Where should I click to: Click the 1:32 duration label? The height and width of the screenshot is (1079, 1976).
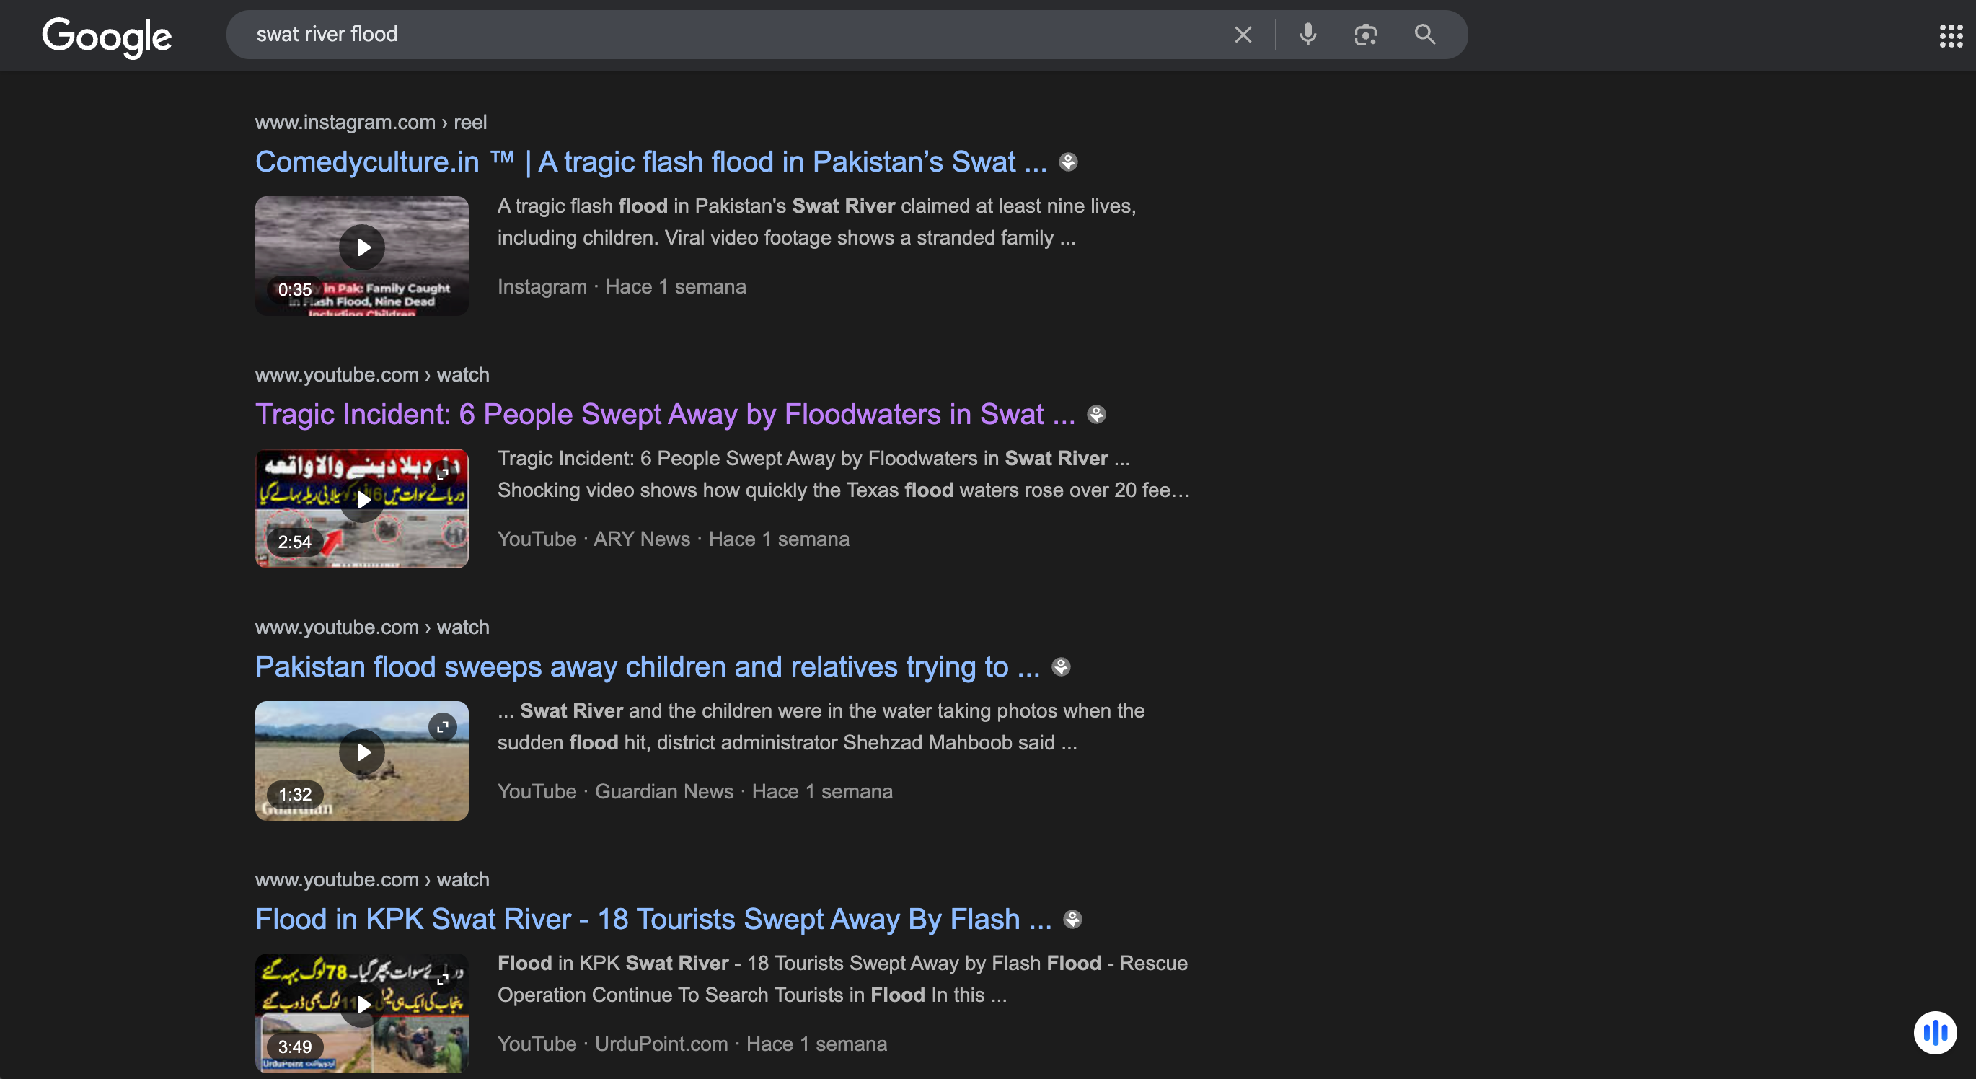pos(294,795)
